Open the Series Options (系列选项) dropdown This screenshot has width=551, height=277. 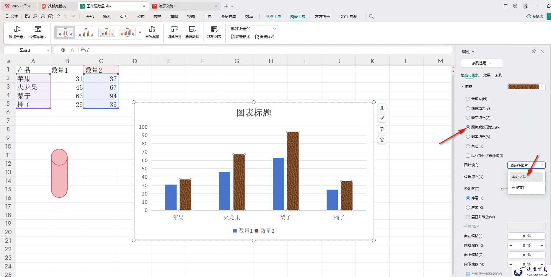click(x=482, y=63)
